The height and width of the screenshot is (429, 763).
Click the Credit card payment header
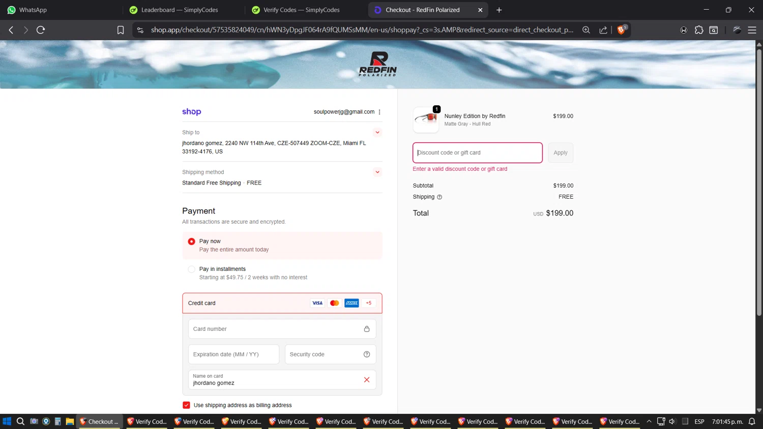coord(282,303)
